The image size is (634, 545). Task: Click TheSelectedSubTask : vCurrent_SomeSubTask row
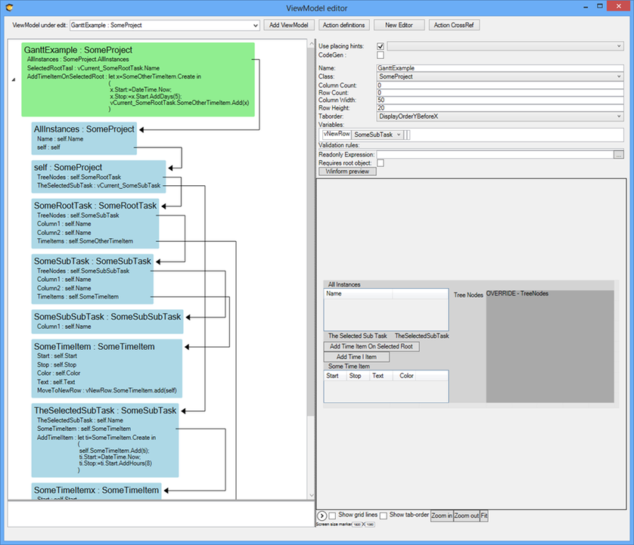pos(98,185)
